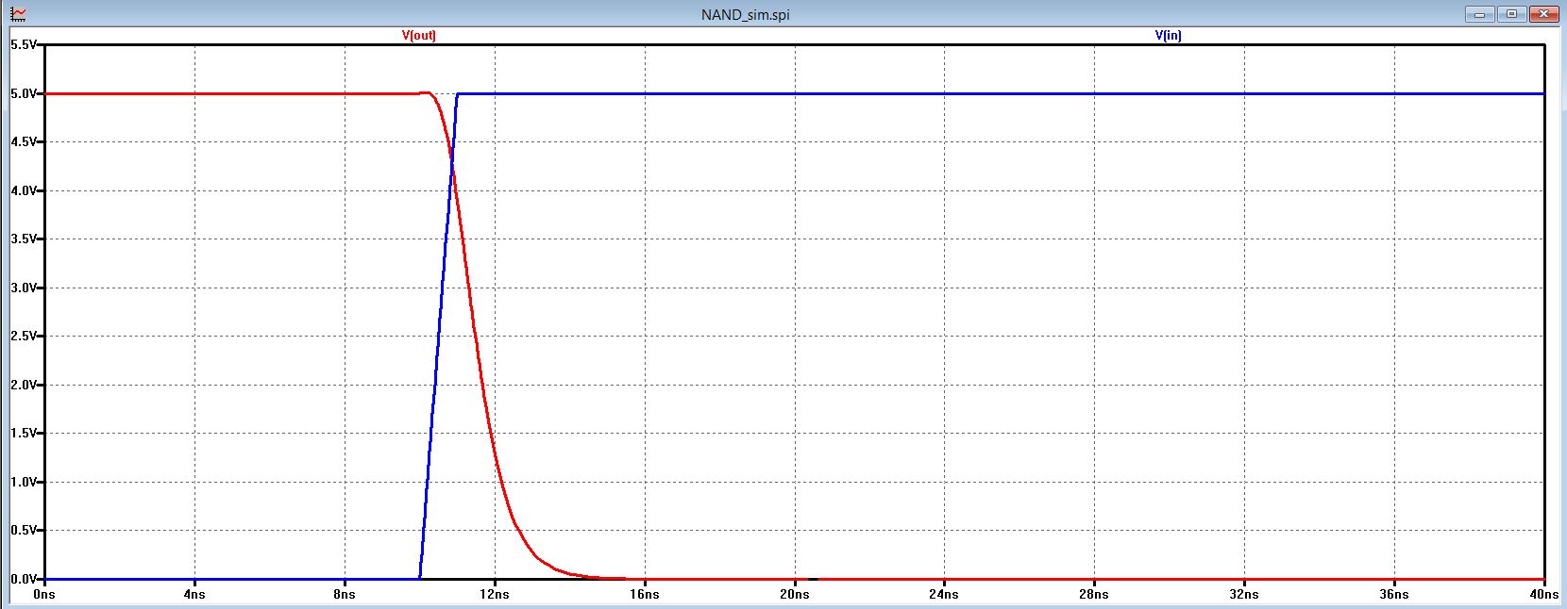Click the 0.0V vertical axis label
The height and width of the screenshot is (609, 1567).
23,579
